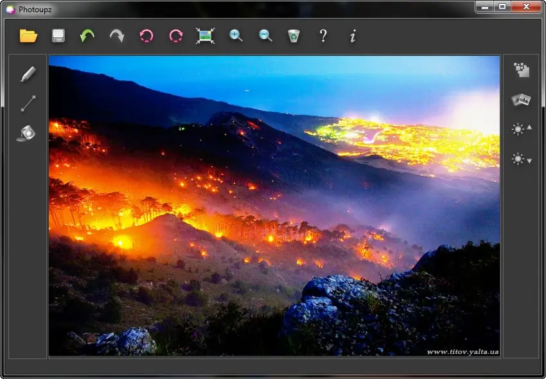Decrease brightness with sun down icon

coord(522,159)
